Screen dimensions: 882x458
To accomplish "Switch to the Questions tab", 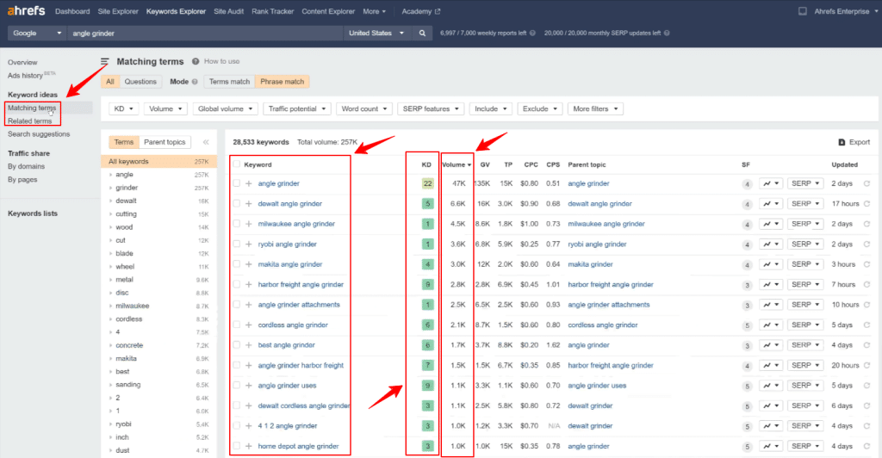I will point(140,82).
